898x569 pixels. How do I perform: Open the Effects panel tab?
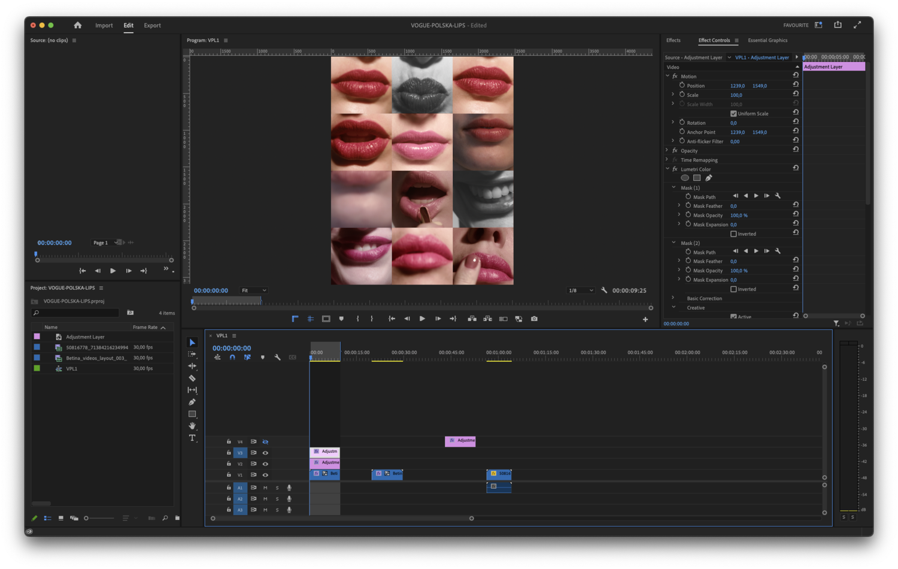(x=673, y=40)
